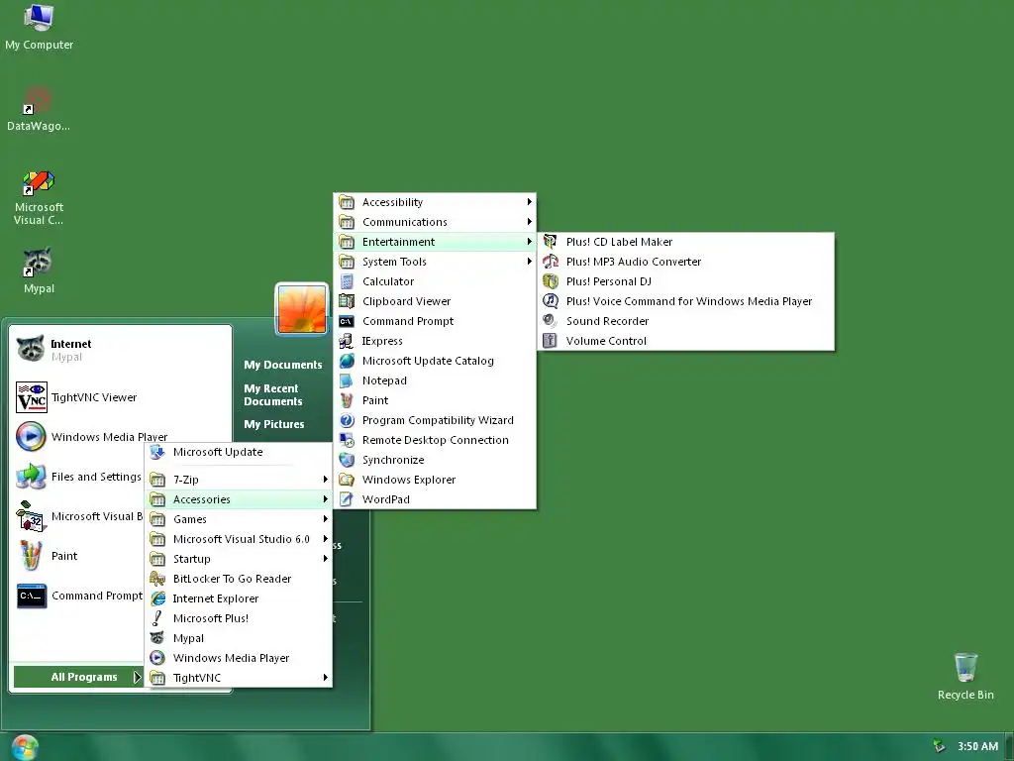Open My Recent Documents list
Viewport: 1014px width, 761px height.
[x=273, y=394]
